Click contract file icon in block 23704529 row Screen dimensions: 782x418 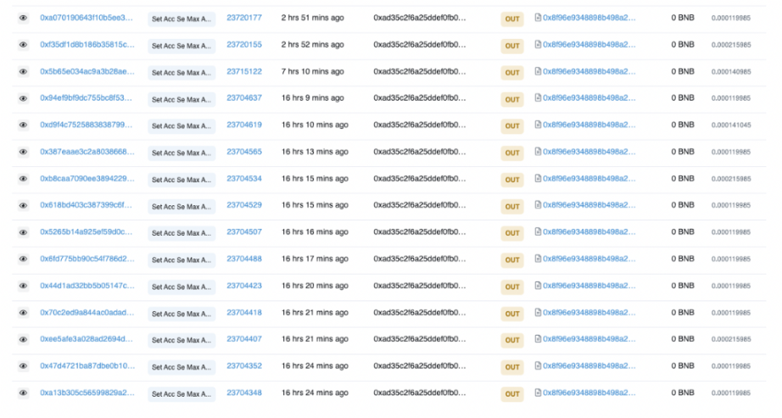pyautogui.click(x=538, y=205)
